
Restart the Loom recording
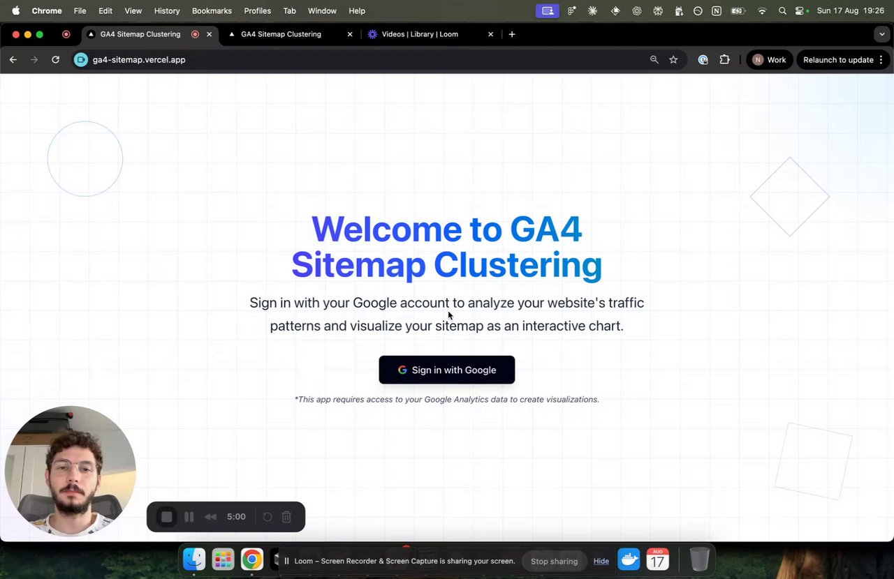pos(268,517)
